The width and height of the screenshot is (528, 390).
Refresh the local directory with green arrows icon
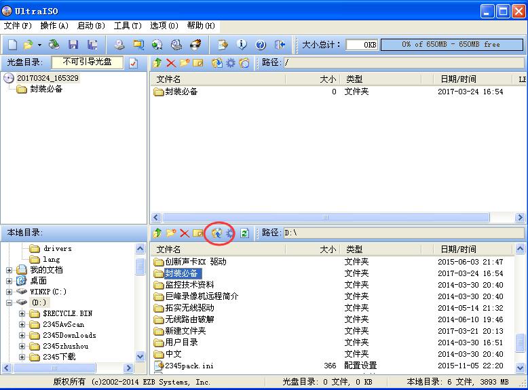(x=244, y=233)
